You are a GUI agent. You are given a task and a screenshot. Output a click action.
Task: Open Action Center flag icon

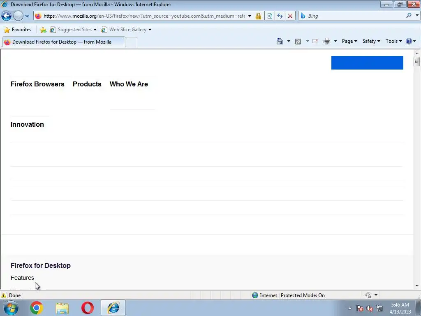(x=359, y=308)
